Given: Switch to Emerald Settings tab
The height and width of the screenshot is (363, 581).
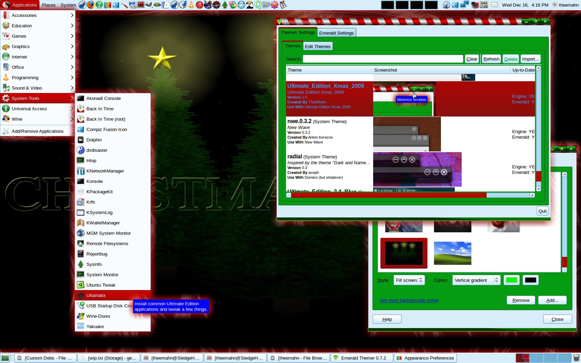Looking at the screenshot, I should 336,33.
